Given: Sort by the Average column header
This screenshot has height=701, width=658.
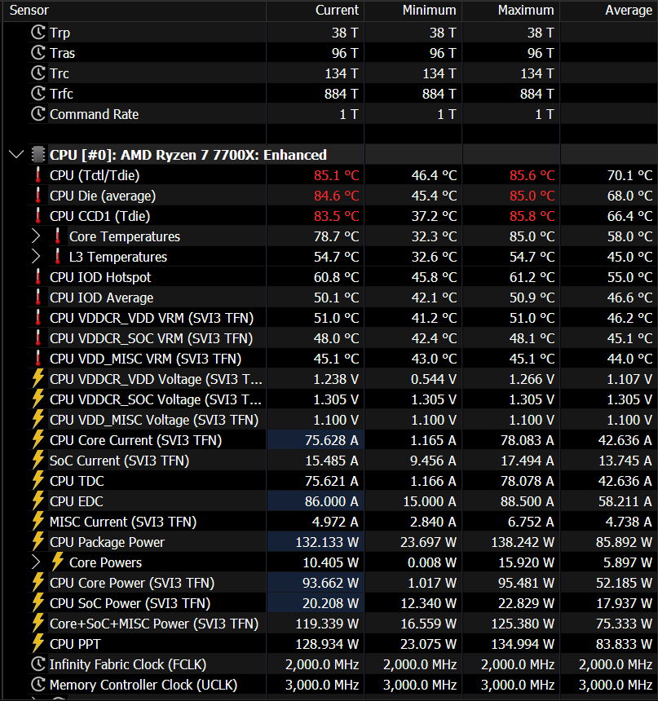Looking at the screenshot, I should (609, 11).
